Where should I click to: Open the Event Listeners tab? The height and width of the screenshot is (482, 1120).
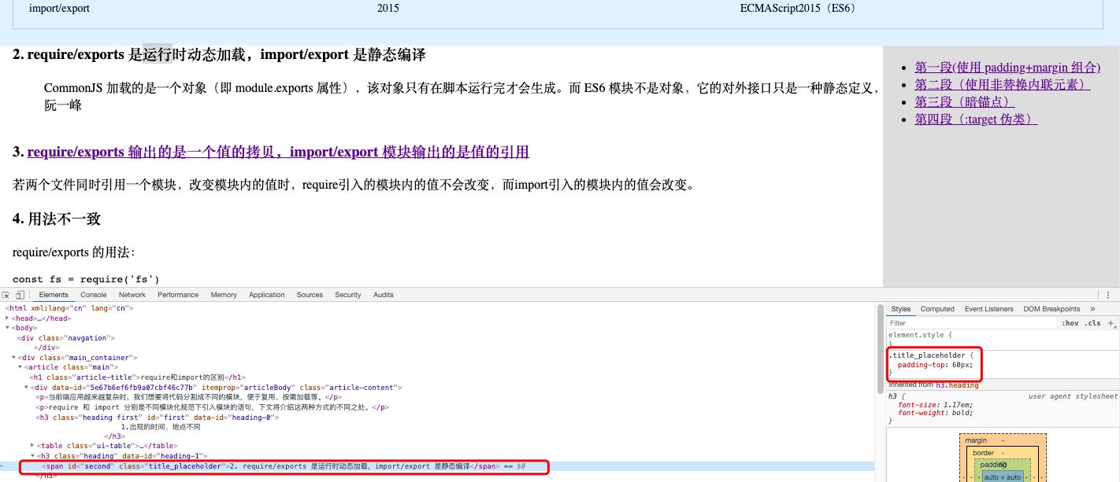point(989,309)
